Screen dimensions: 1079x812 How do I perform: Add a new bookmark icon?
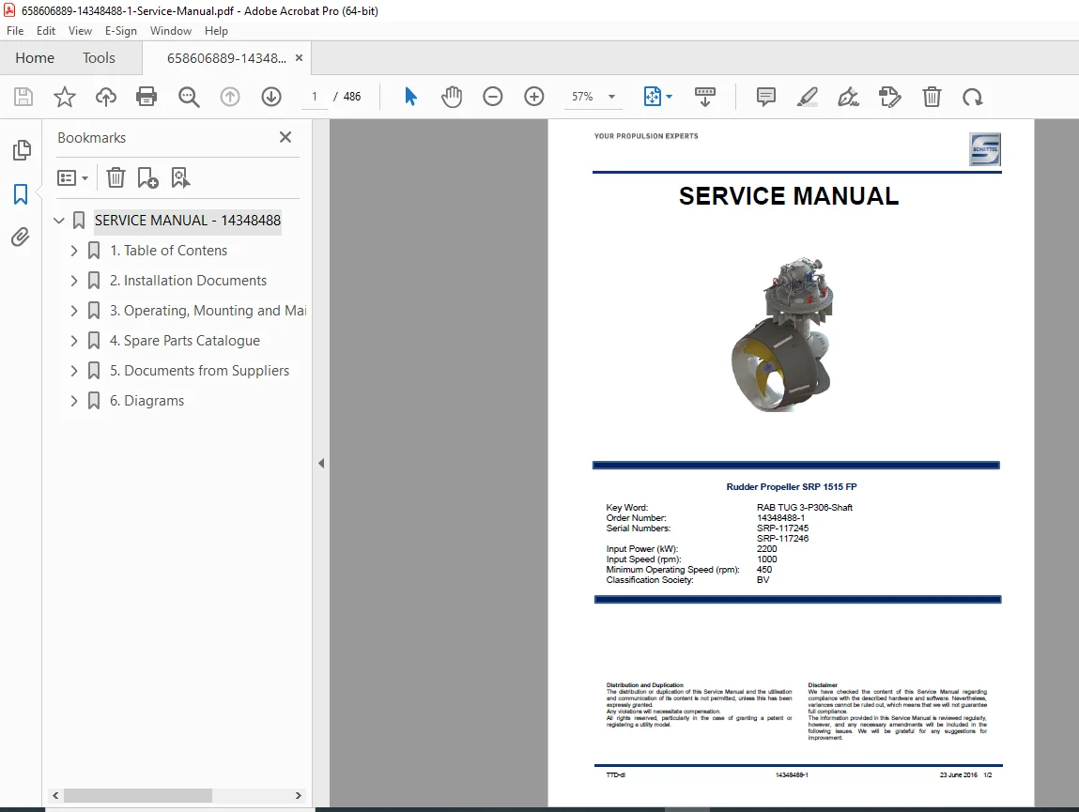148,178
